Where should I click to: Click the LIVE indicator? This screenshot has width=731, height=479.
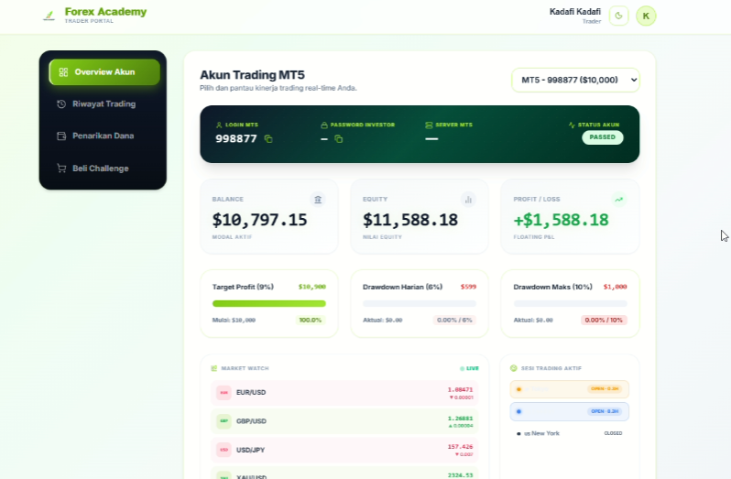coord(469,368)
